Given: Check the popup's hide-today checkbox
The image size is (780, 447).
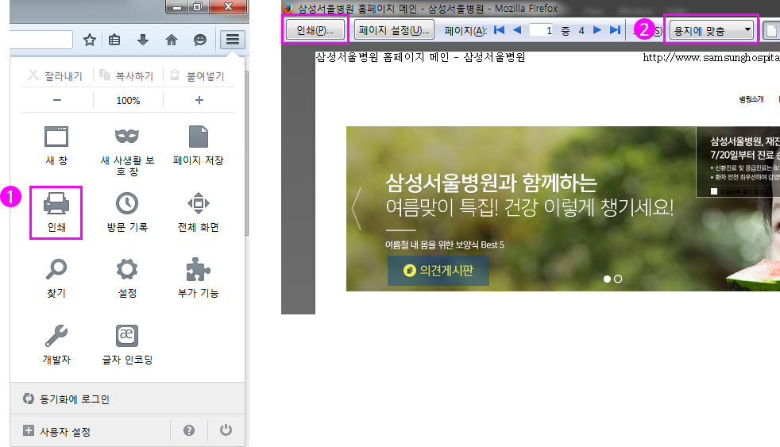Looking at the screenshot, I should 714,191.
